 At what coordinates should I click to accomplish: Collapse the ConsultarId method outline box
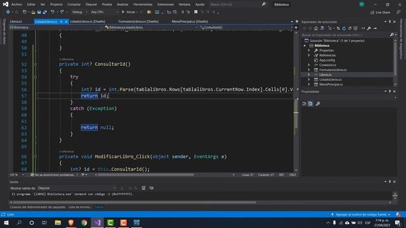(36, 64)
